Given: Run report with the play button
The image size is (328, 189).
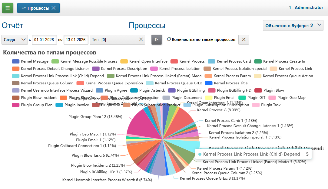Looking at the screenshot, I should click(x=157, y=40).
